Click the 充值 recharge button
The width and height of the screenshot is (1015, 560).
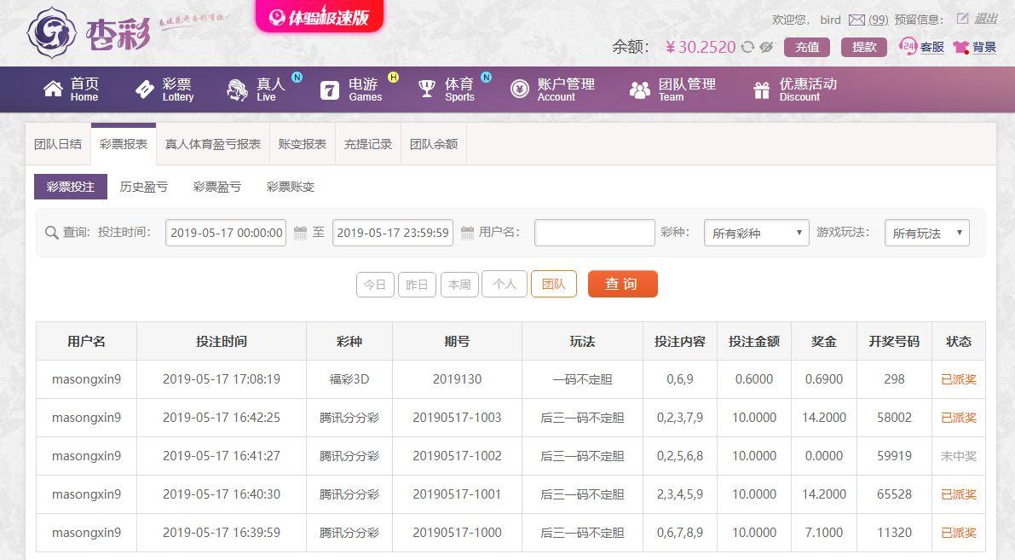click(806, 47)
